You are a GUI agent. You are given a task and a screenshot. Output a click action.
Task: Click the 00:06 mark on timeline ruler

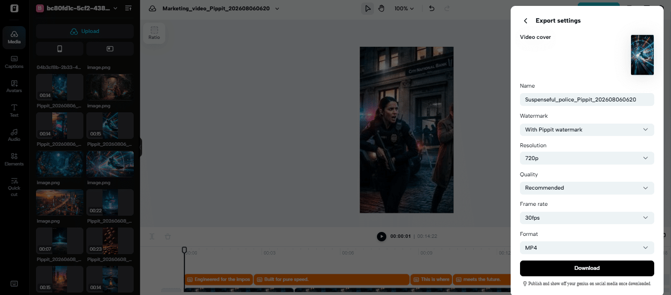348,253
